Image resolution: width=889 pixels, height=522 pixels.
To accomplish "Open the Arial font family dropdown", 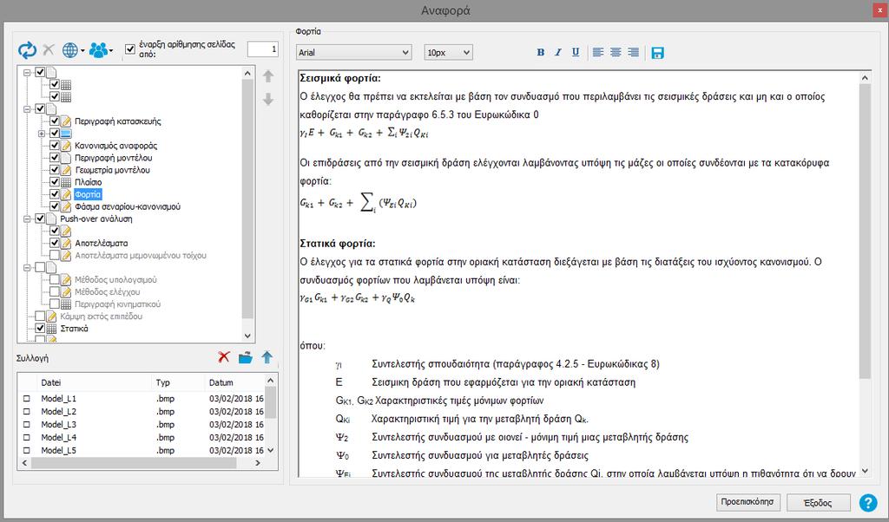I will (354, 52).
